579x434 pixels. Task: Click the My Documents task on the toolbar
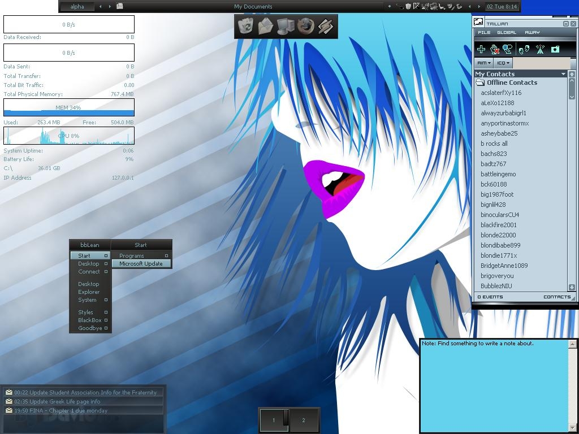tap(253, 6)
